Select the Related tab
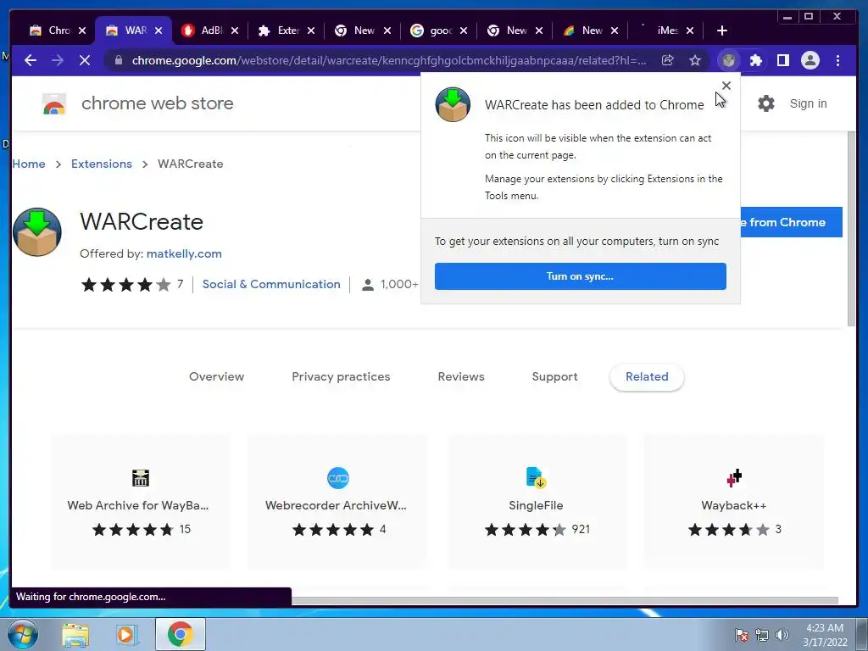Screen dimensions: 868x651 point(647,377)
